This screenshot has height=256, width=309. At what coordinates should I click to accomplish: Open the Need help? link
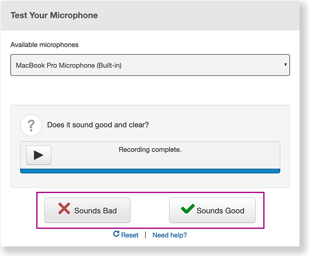tap(169, 235)
